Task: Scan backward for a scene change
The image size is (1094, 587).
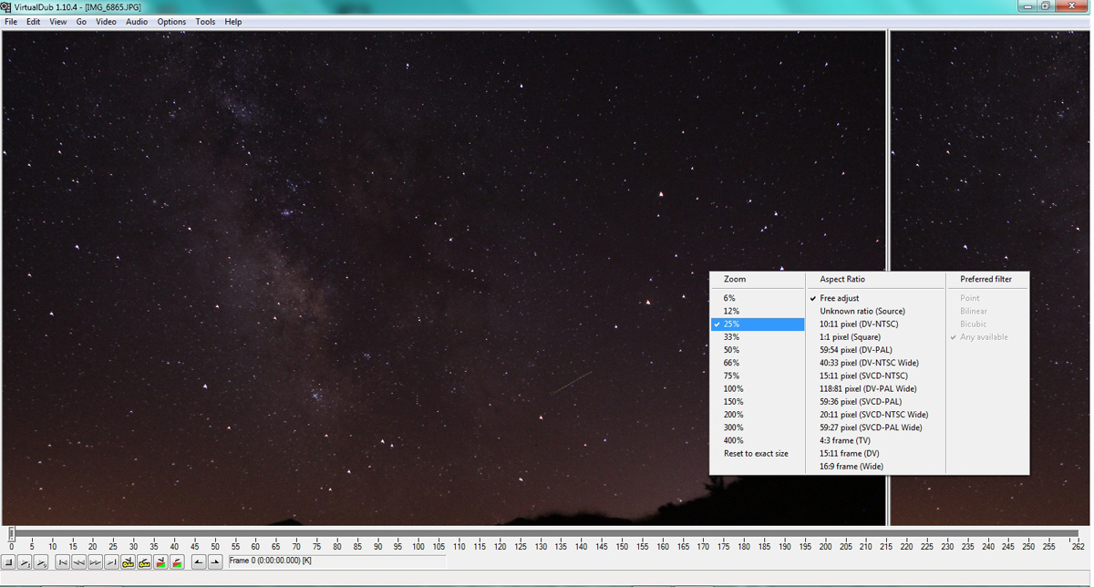Action: (160, 562)
